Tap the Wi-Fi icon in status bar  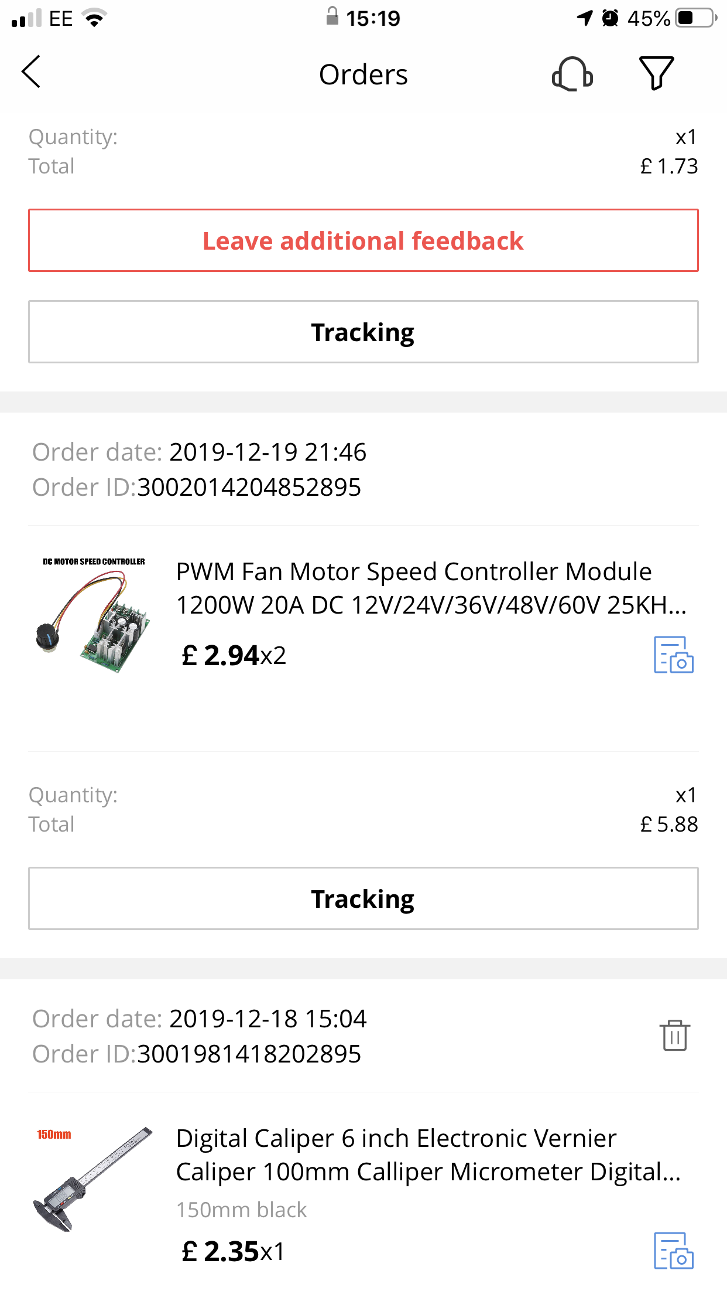[94, 18]
